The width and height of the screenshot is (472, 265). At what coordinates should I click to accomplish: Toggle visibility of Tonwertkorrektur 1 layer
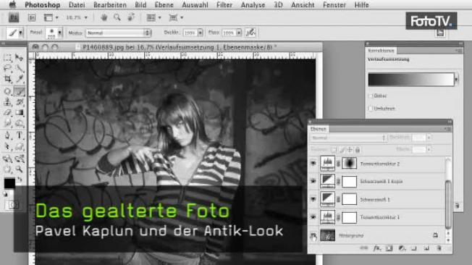coord(313,217)
